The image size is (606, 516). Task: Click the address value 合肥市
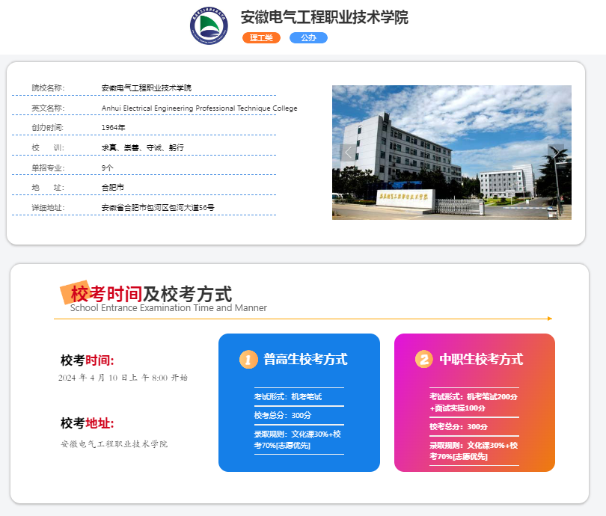click(x=112, y=187)
